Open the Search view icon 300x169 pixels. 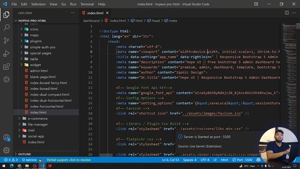click(6, 27)
